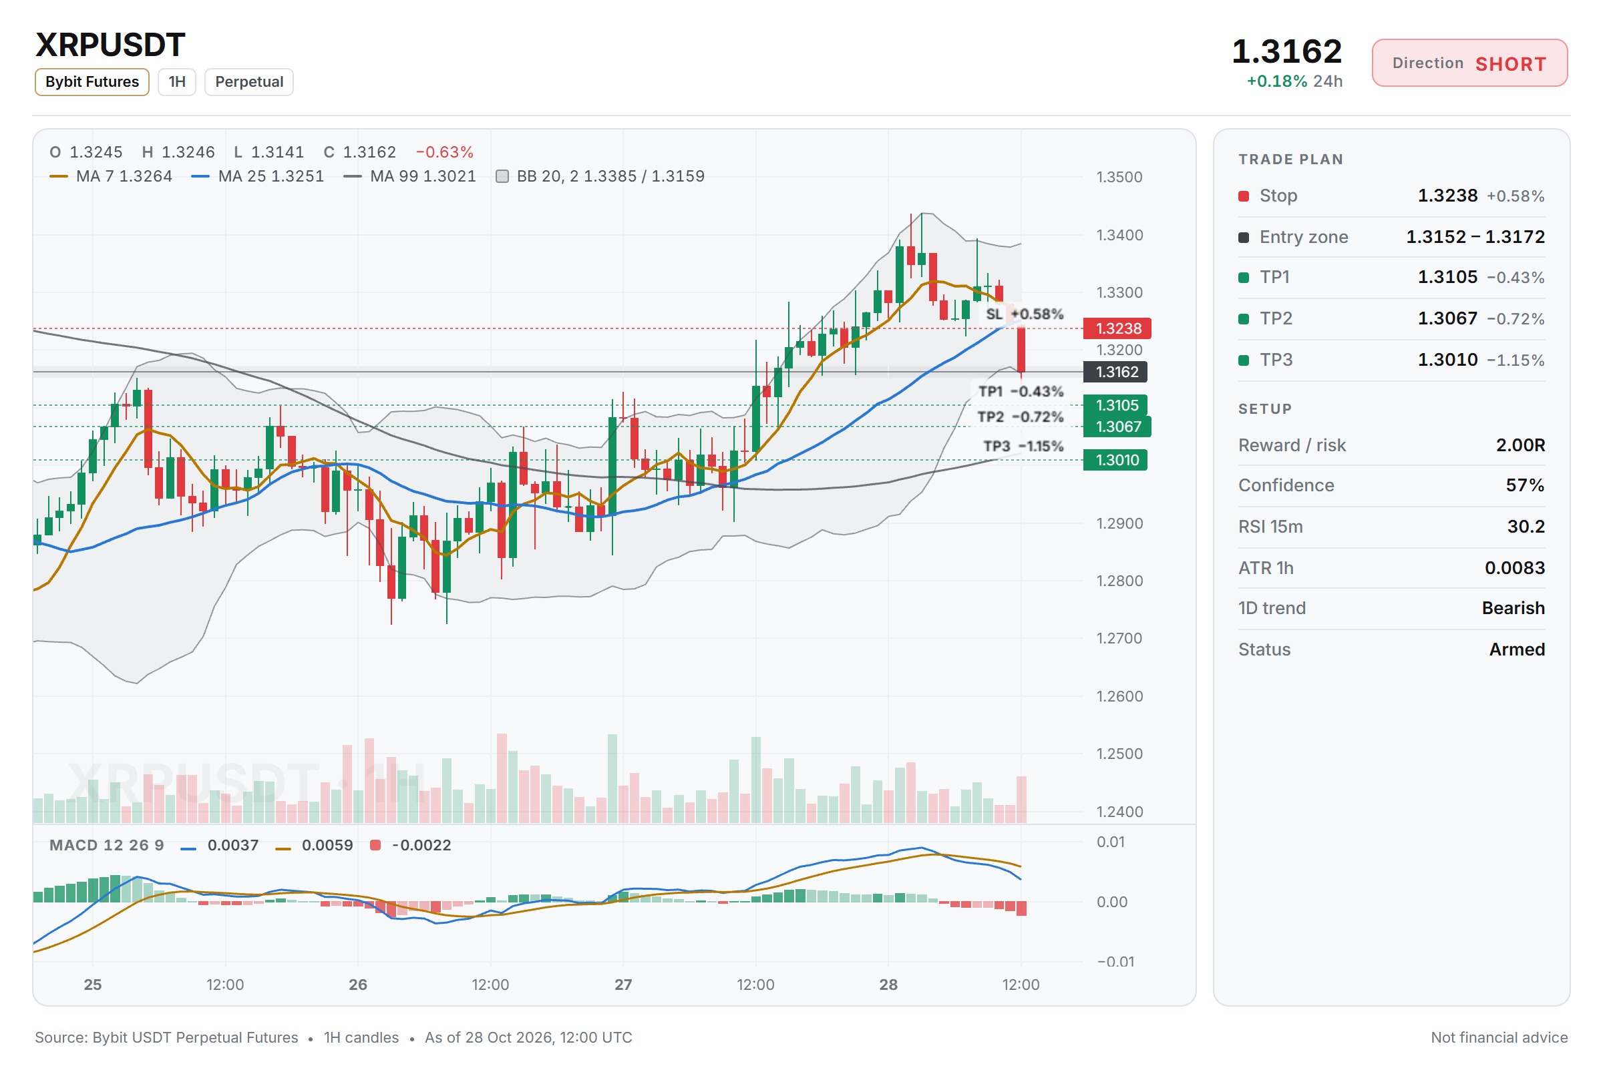
Task: Click the MA 7 orange legend marker
Action: click(x=59, y=176)
